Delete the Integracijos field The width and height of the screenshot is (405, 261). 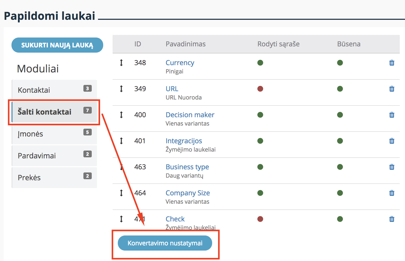click(x=392, y=141)
